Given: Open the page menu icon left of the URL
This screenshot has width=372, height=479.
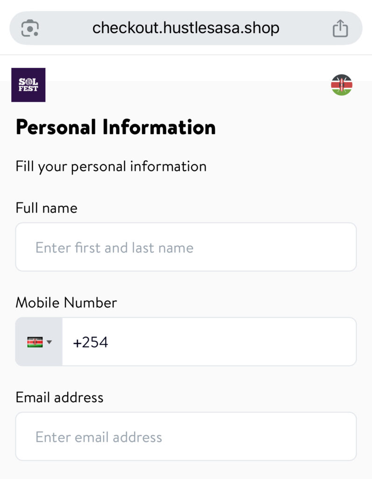Looking at the screenshot, I should [30, 29].
